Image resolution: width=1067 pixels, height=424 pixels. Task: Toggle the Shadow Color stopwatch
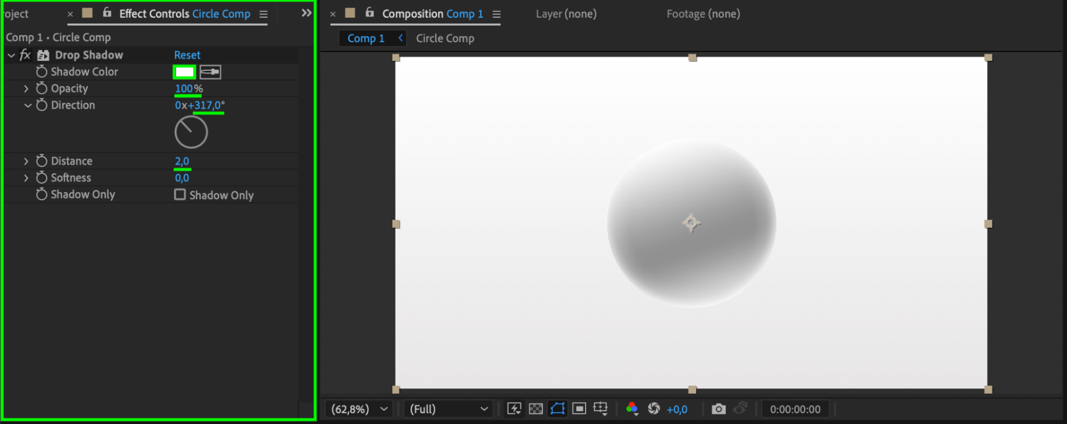(x=42, y=71)
